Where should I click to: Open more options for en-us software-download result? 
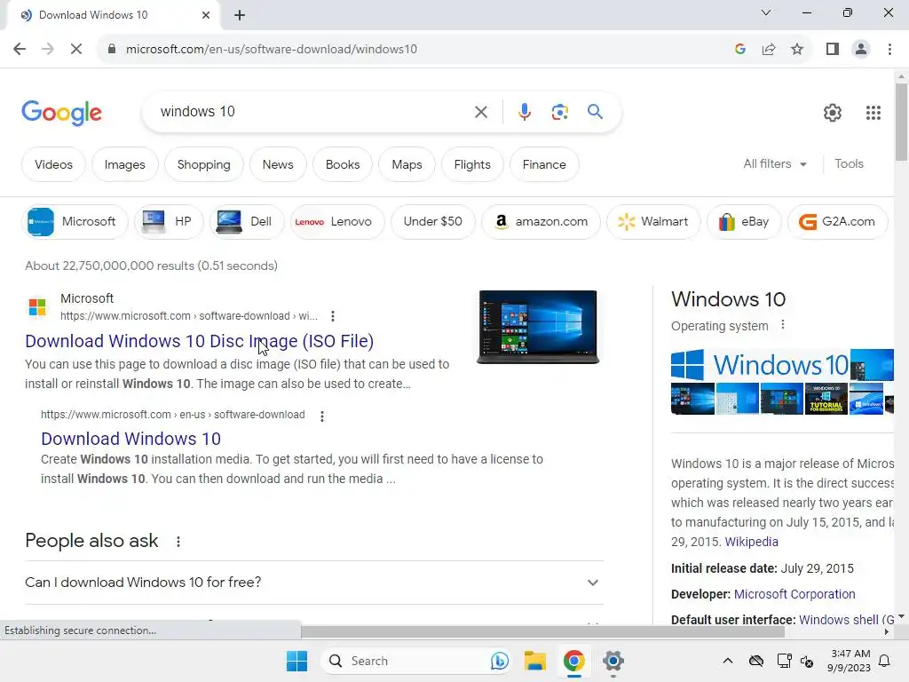pos(322,416)
